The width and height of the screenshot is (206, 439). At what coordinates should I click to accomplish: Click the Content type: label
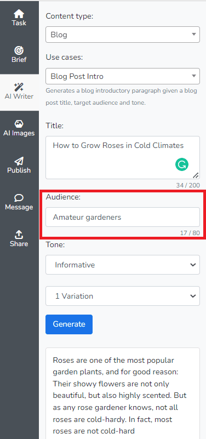click(x=70, y=16)
